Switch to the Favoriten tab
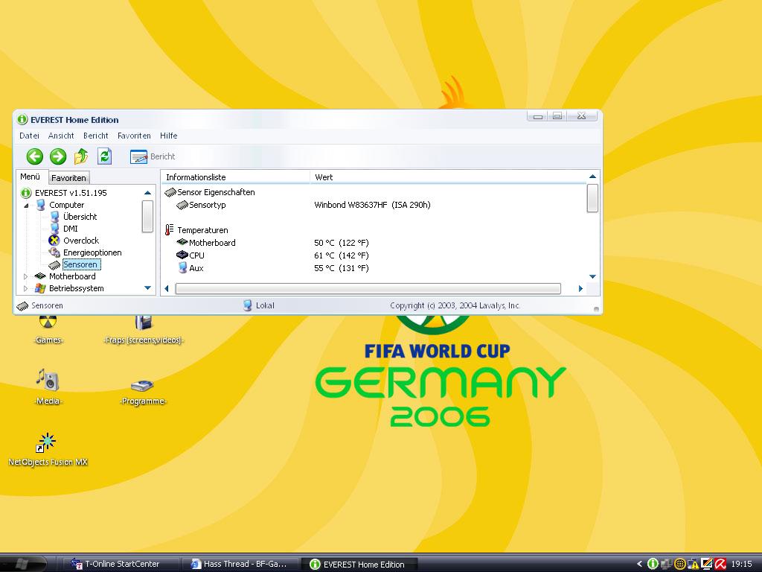 (68, 178)
